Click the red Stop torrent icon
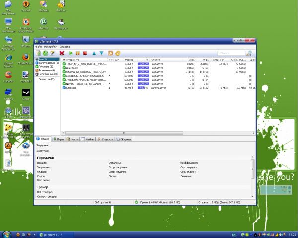The image size is (298, 238). point(85,53)
